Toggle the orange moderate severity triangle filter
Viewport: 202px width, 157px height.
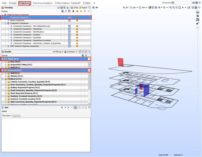[77, 11]
